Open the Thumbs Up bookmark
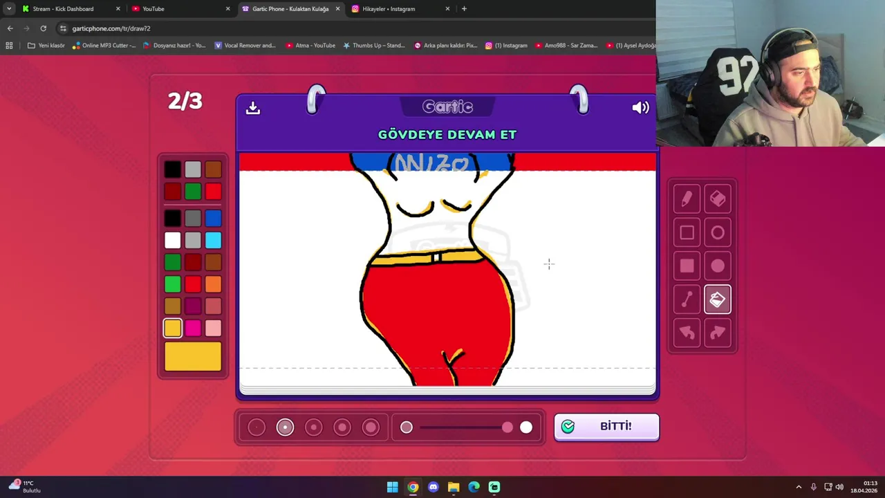The width and height of the screenshot is (885, 498). point(373,46)
